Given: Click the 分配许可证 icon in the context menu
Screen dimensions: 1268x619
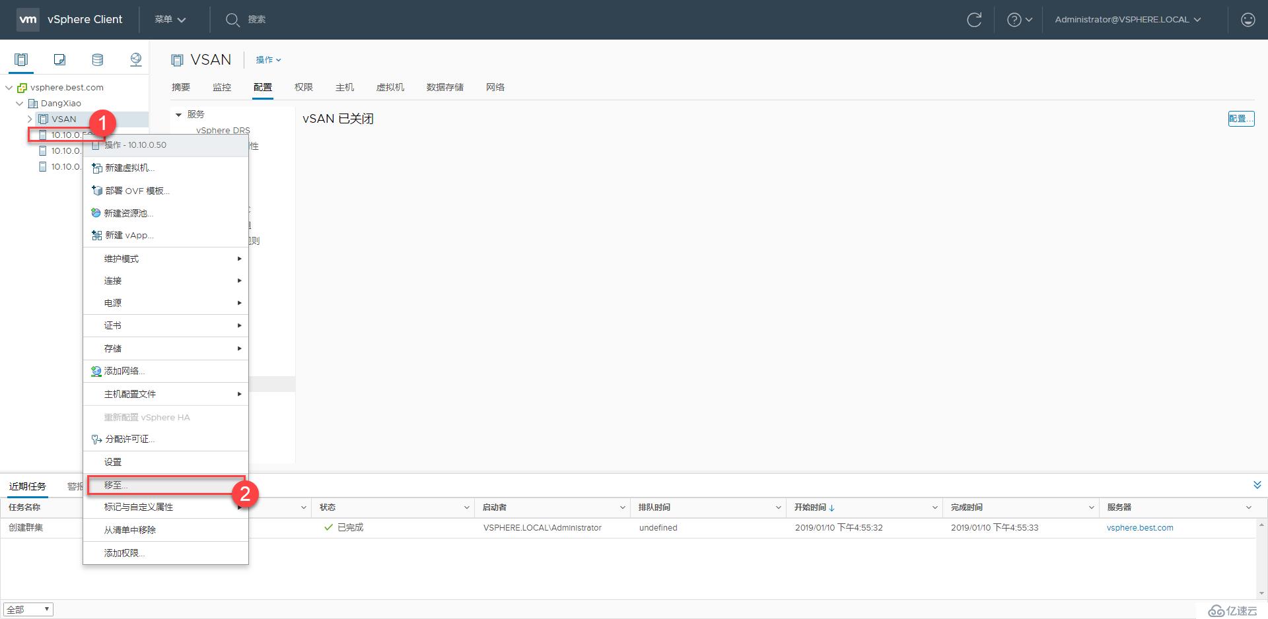Looking at the screenshot, I should [x=96, y=439].
